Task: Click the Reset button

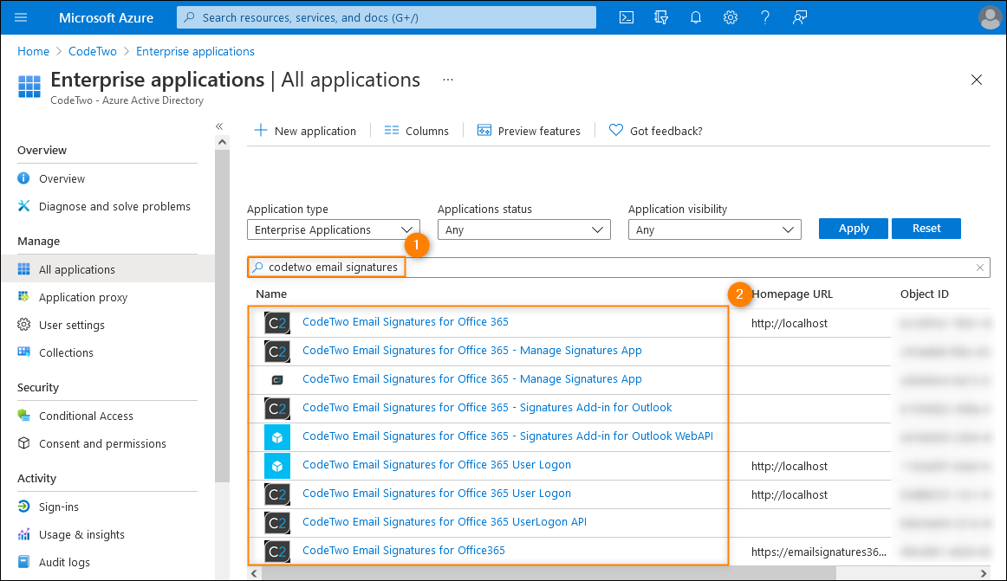Action: coord(926,229)
